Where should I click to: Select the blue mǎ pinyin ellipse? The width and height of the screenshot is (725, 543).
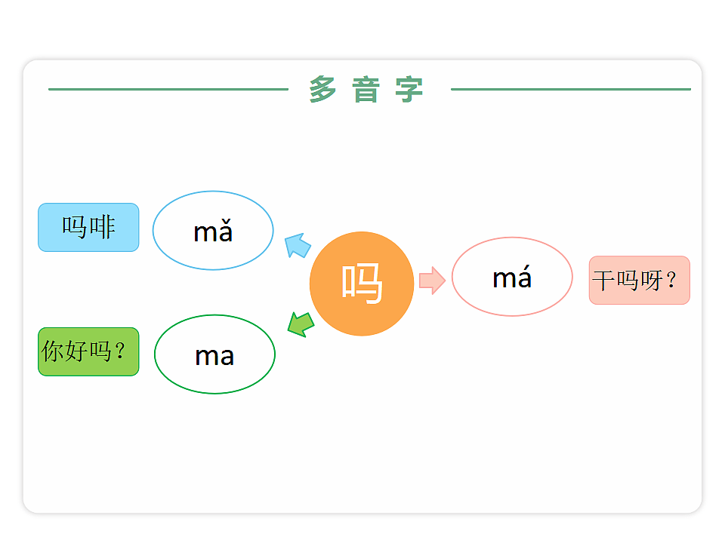point(213,230)
